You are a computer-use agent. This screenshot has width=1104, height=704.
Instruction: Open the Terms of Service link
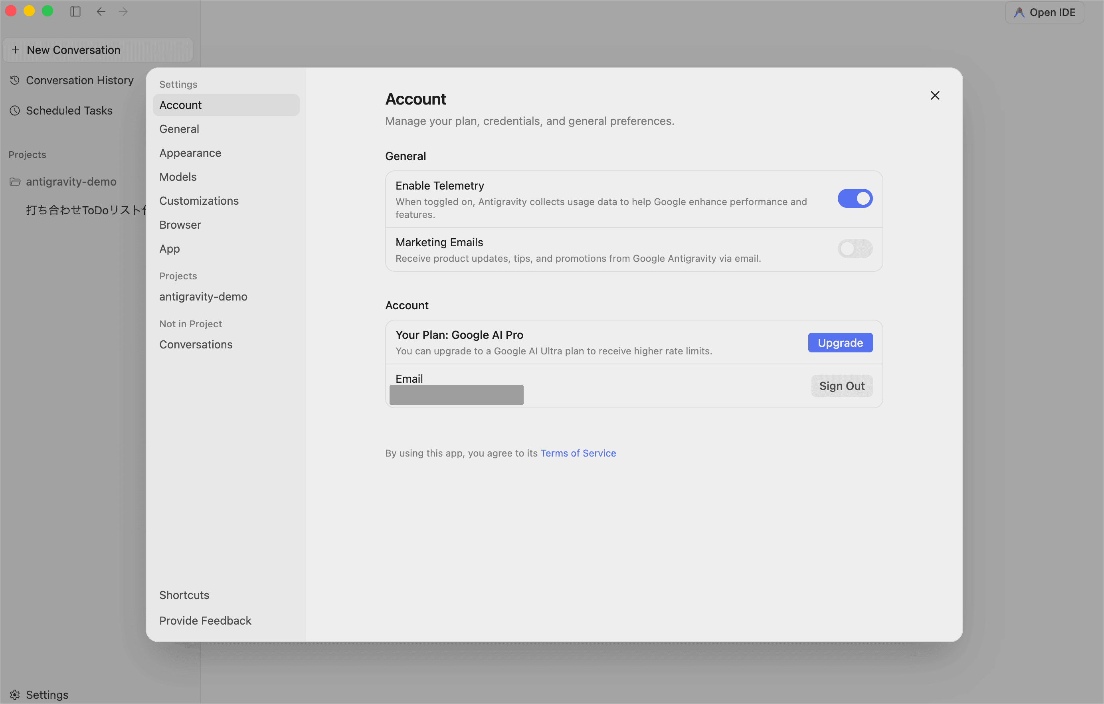point(578,453)
